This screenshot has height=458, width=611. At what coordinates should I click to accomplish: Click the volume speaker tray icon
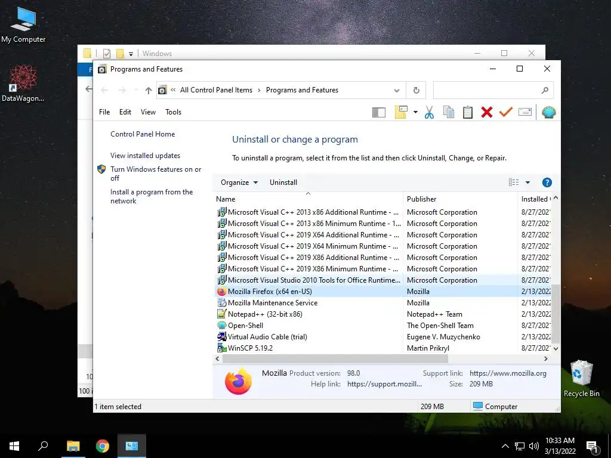534,446
